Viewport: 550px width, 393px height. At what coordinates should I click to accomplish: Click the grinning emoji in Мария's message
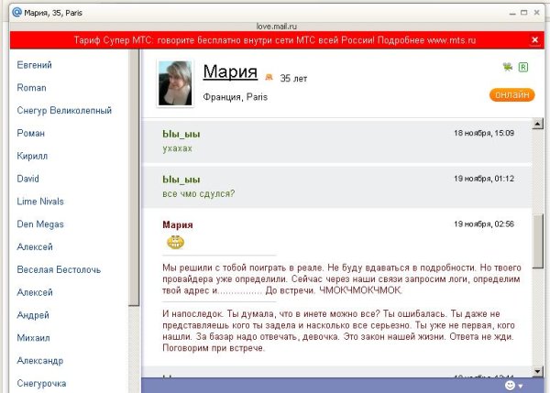click(175, 242)
